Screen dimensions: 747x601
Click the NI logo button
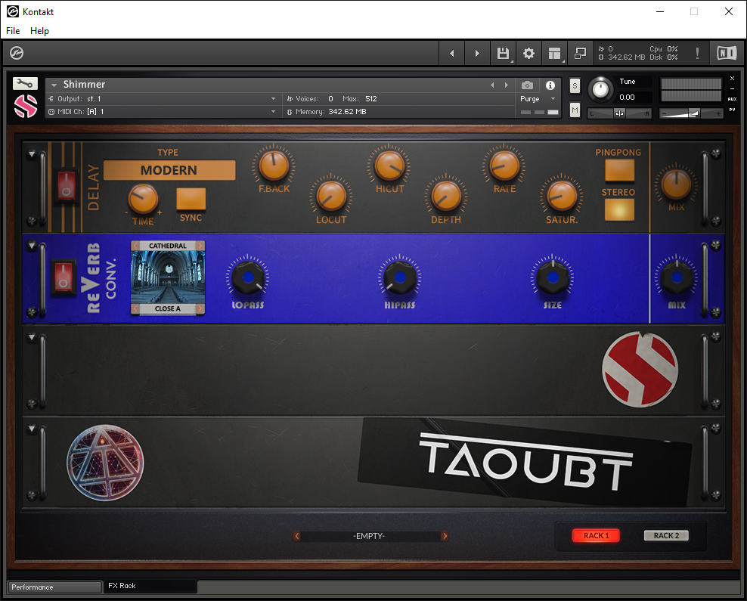click(727, 53)
